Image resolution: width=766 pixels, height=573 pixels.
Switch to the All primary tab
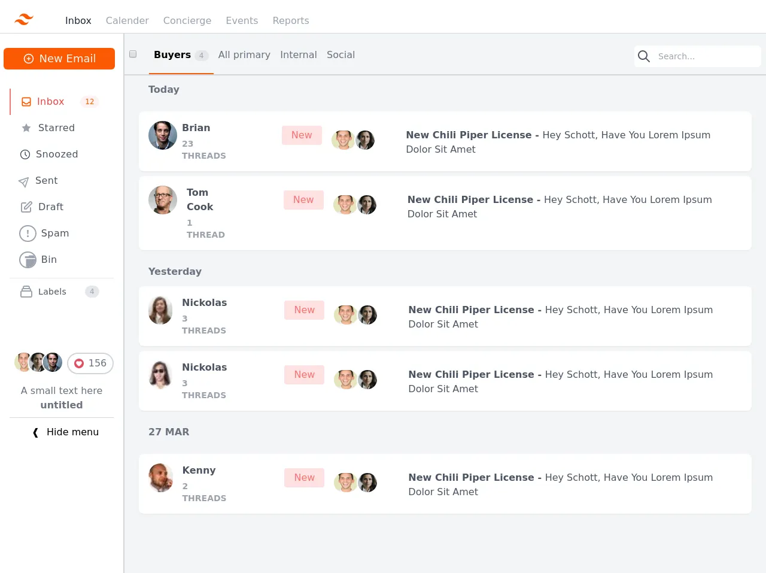pos(244,55)
